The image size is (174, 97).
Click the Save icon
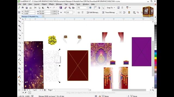27,8
